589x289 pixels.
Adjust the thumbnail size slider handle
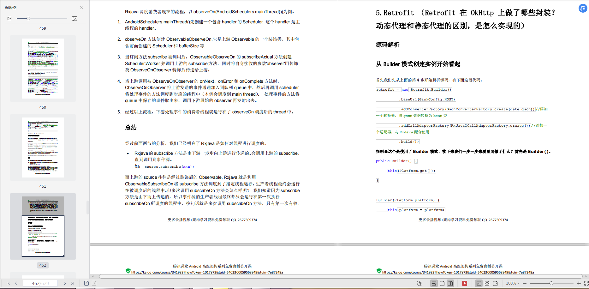point(28,19)
